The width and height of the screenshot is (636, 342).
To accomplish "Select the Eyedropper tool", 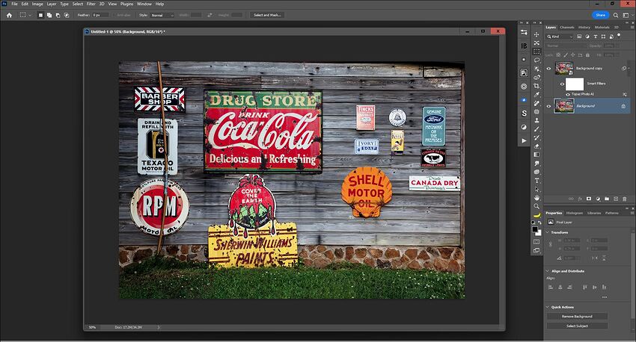I will (536, 94).
